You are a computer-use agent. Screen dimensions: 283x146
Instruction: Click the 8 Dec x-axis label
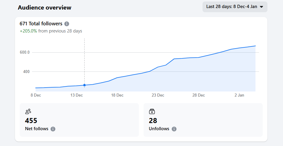pos(36,95)
